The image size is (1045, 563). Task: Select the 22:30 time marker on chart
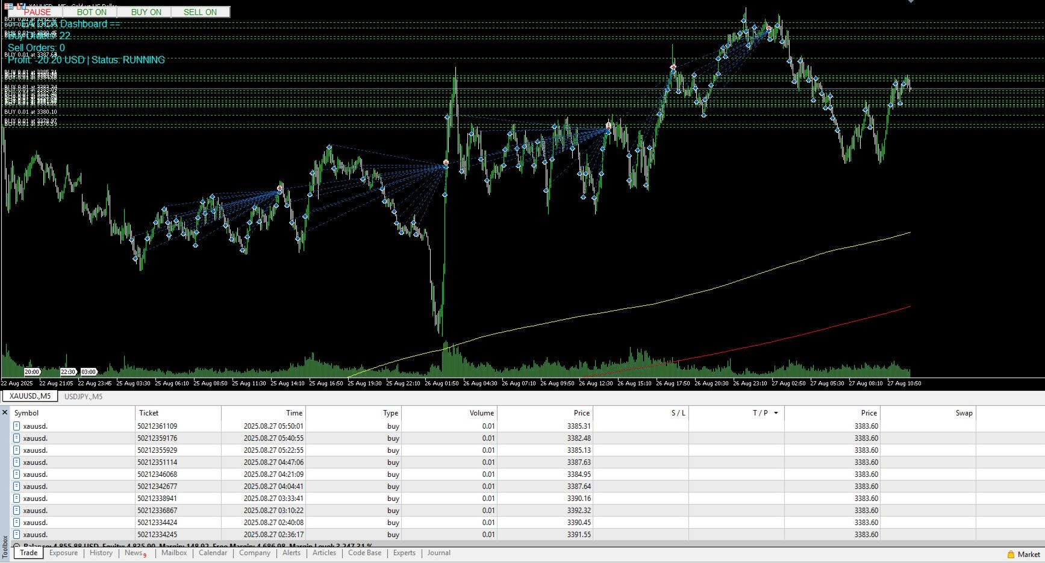pos(68,372)
